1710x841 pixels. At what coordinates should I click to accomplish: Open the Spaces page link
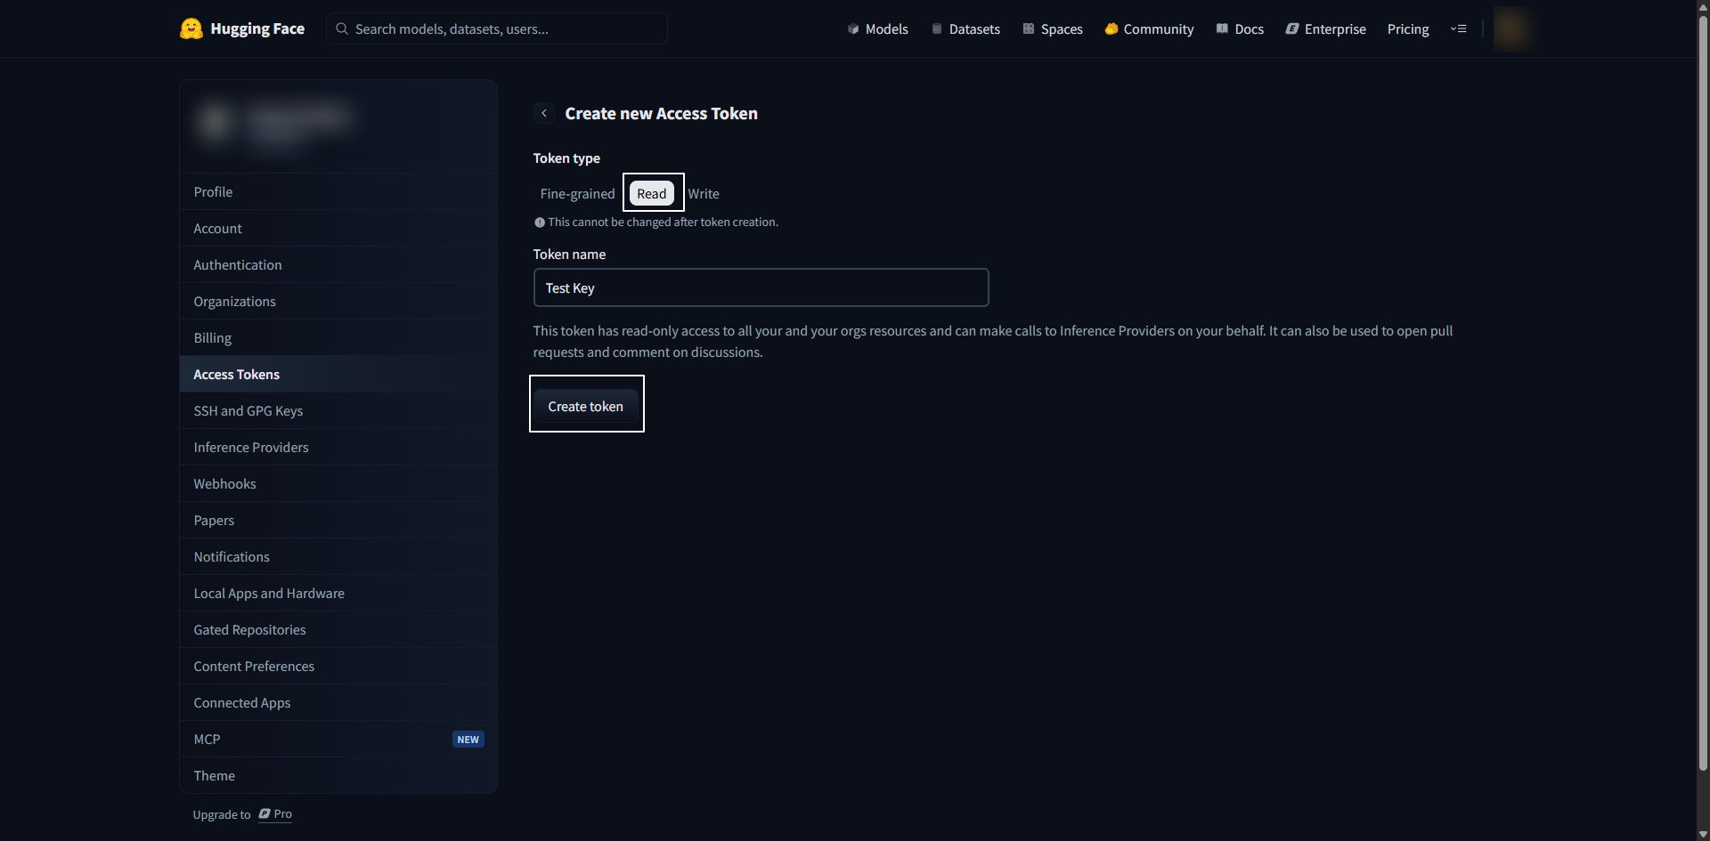pyautogui.click(x=1053, y=28)
